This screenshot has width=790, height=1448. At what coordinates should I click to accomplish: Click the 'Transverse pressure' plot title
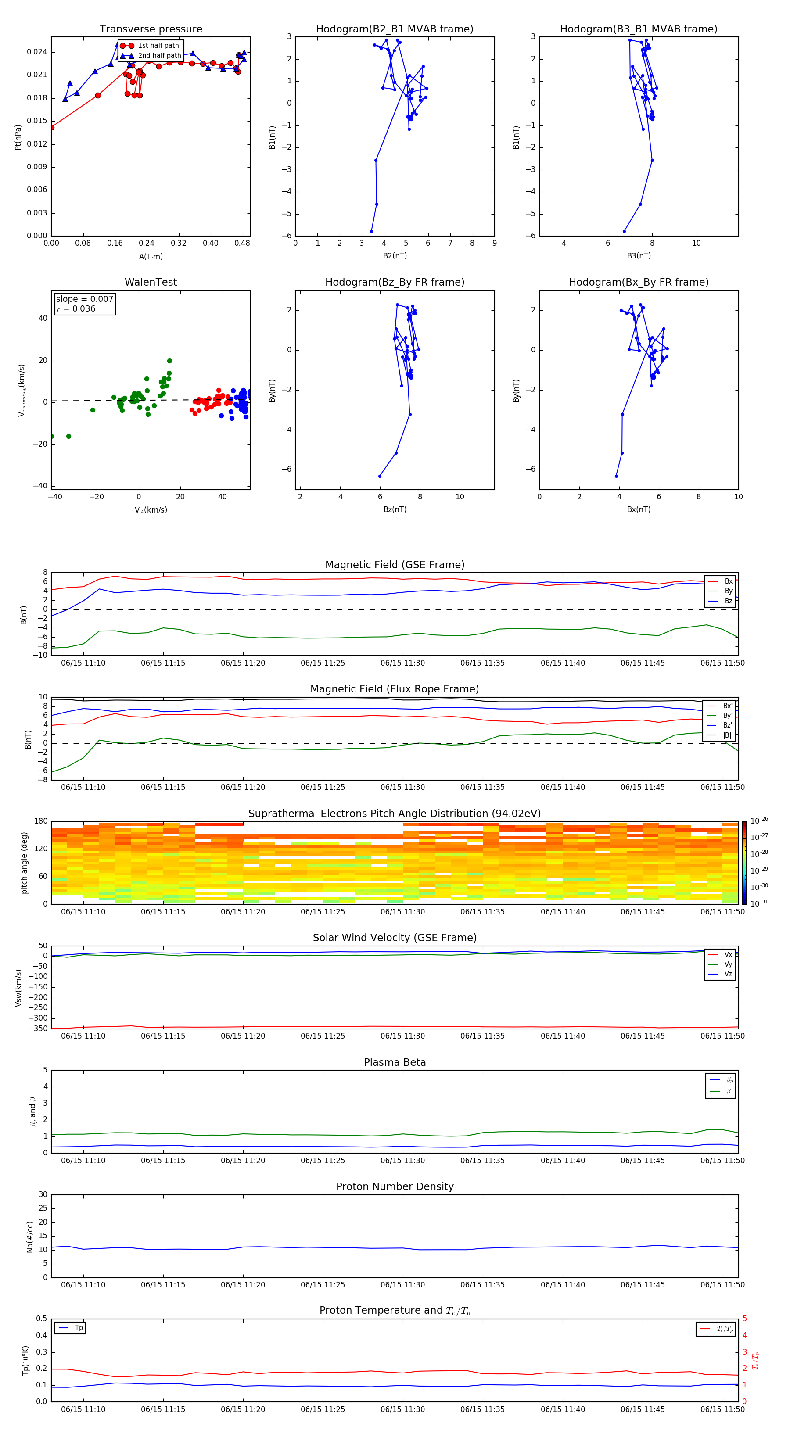(151, 29)
